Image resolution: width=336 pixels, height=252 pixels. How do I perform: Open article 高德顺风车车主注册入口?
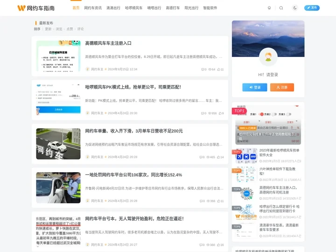click(108, 43)
